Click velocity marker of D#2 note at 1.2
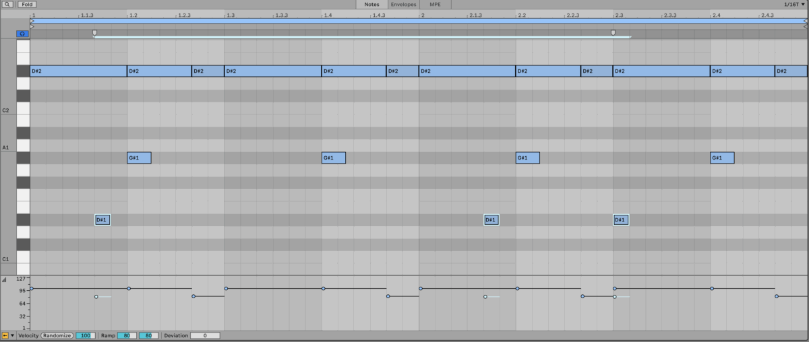 click(129, 288)
